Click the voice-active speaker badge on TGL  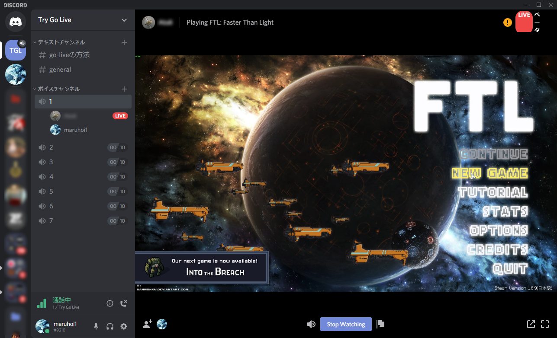(x=22, y=43)
